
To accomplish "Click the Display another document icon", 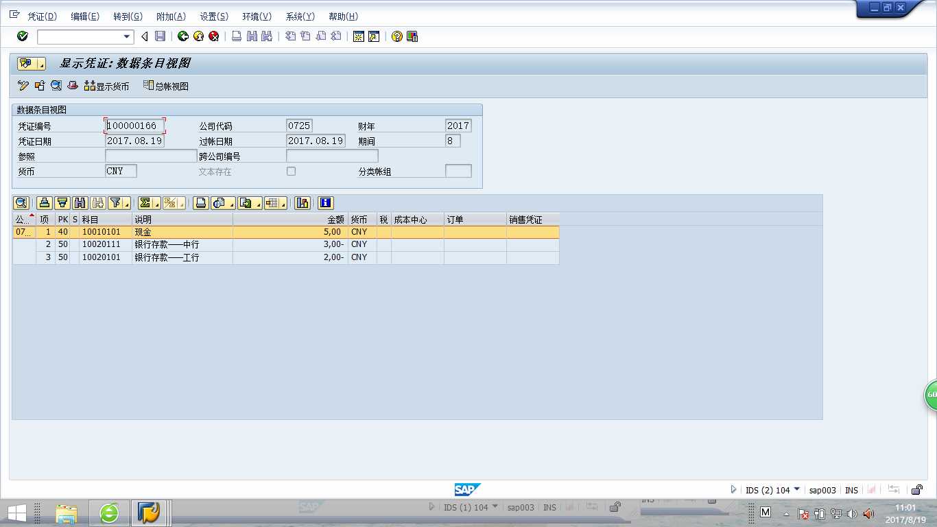I will click(40, 86).
